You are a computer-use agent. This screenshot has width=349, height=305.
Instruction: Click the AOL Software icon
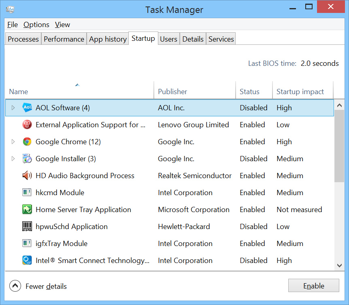[27, 108]
